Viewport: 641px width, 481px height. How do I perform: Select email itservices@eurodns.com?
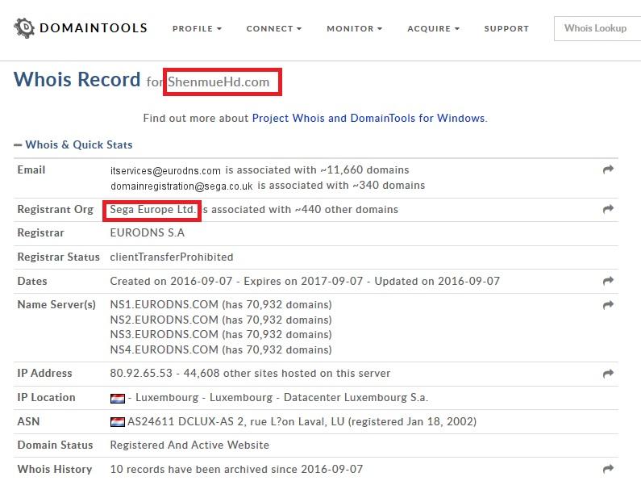click(165, 170)
